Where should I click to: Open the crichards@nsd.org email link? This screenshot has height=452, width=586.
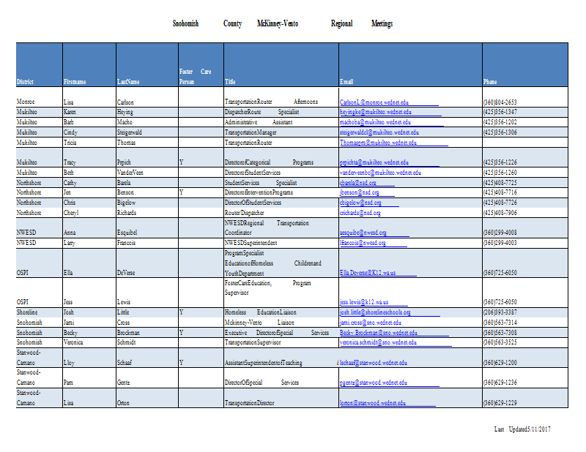pyautogui.click(x=360, y=213)
